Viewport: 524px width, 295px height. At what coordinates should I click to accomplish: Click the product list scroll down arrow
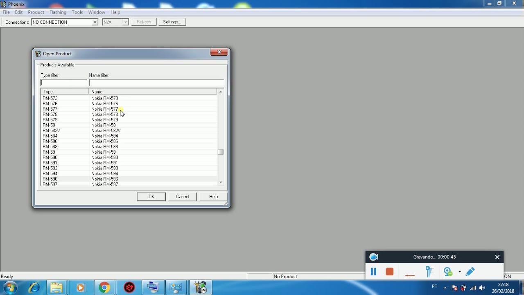221,182
